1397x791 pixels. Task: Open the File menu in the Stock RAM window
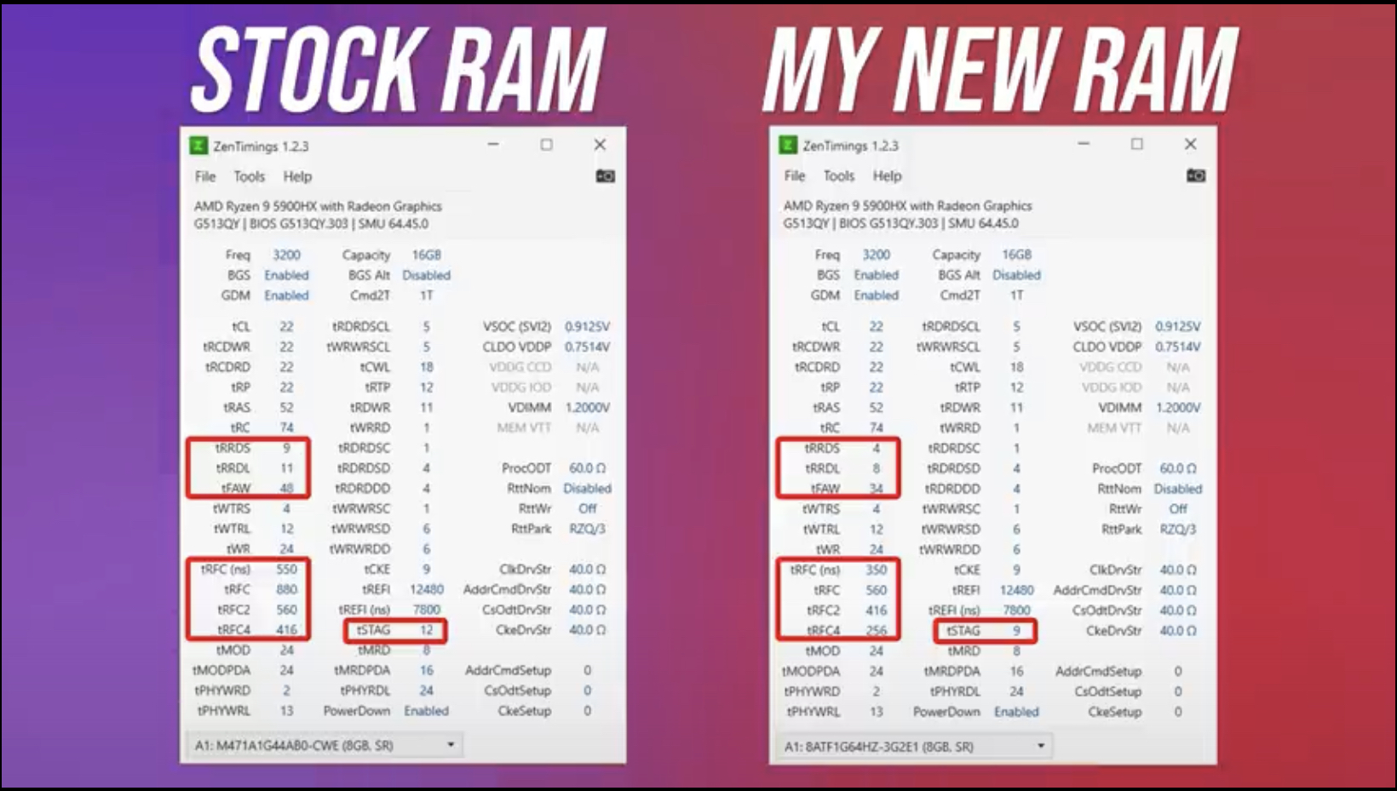coord(205,176)
